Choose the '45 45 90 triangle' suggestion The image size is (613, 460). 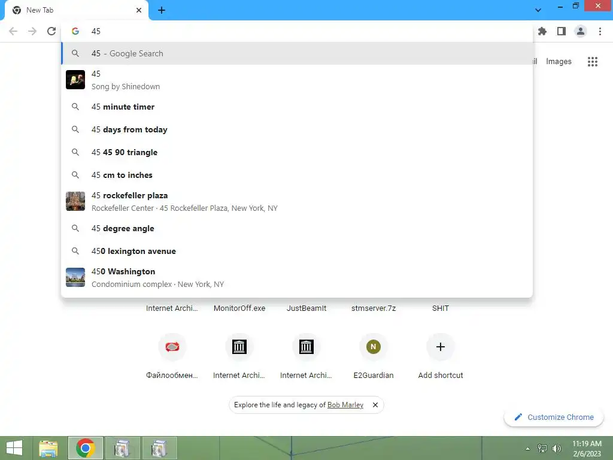tap(297, 152)
